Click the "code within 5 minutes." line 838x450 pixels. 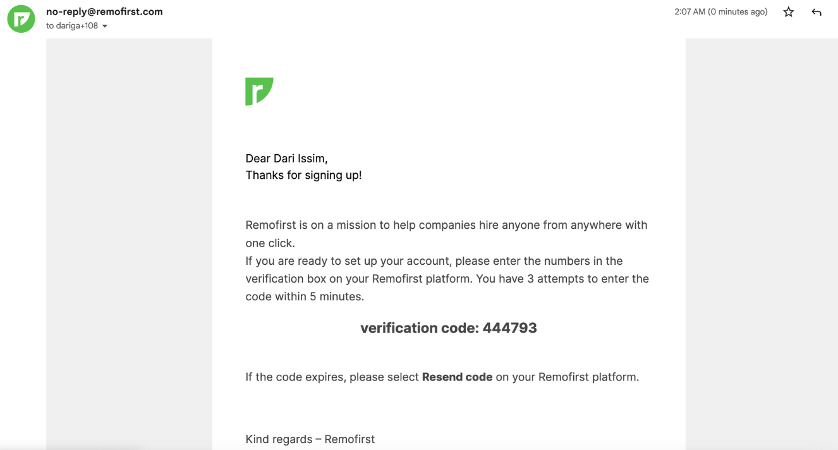pos(305,296)
